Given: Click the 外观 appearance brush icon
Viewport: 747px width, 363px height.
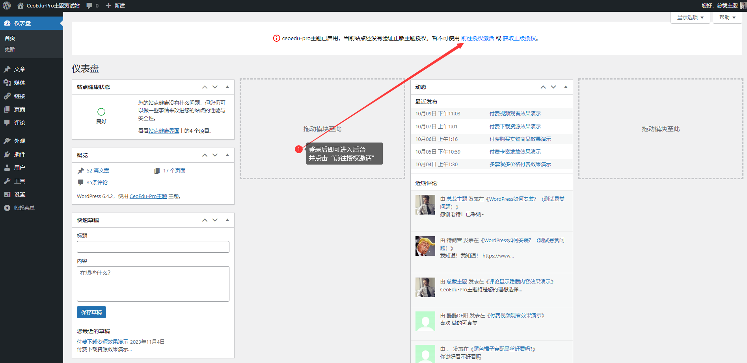Looking at the screenshot, I should 7,141.
